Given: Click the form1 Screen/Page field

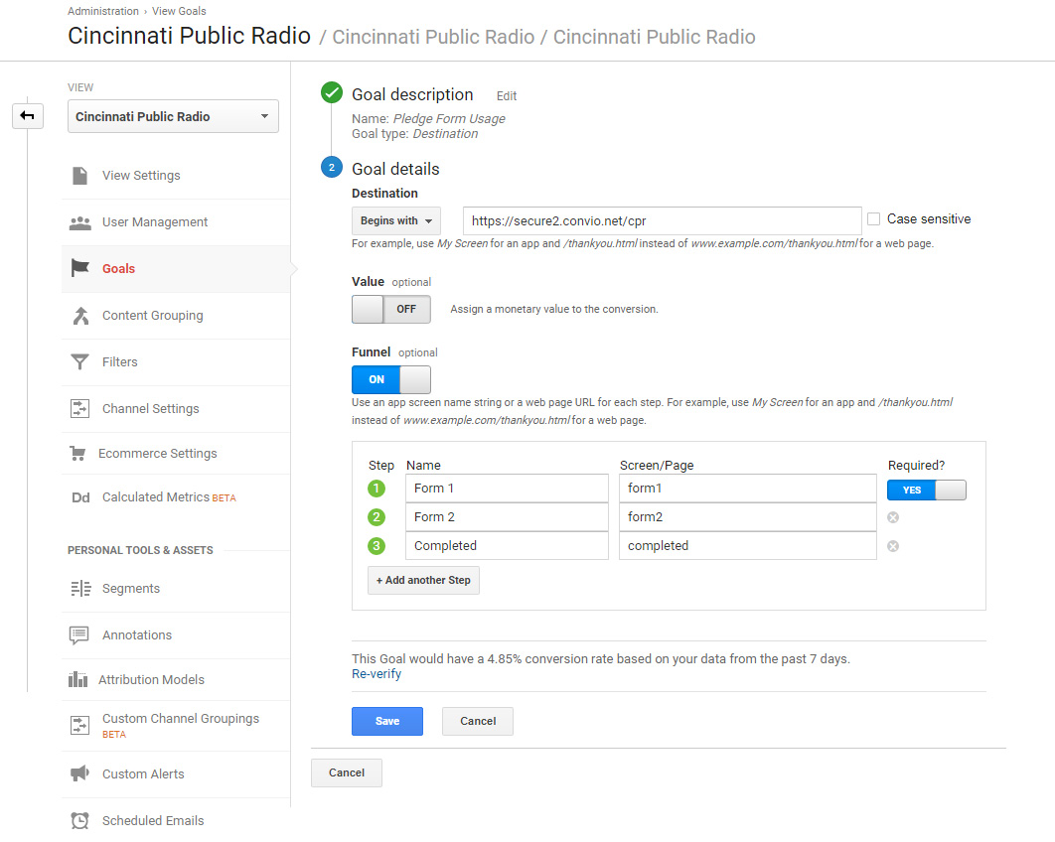Looking at the screenshot, I should pyautogui.click(x=747, y=489).
